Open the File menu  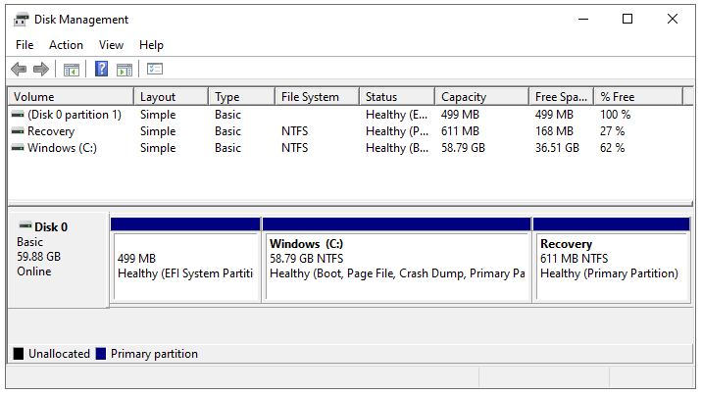25,45
